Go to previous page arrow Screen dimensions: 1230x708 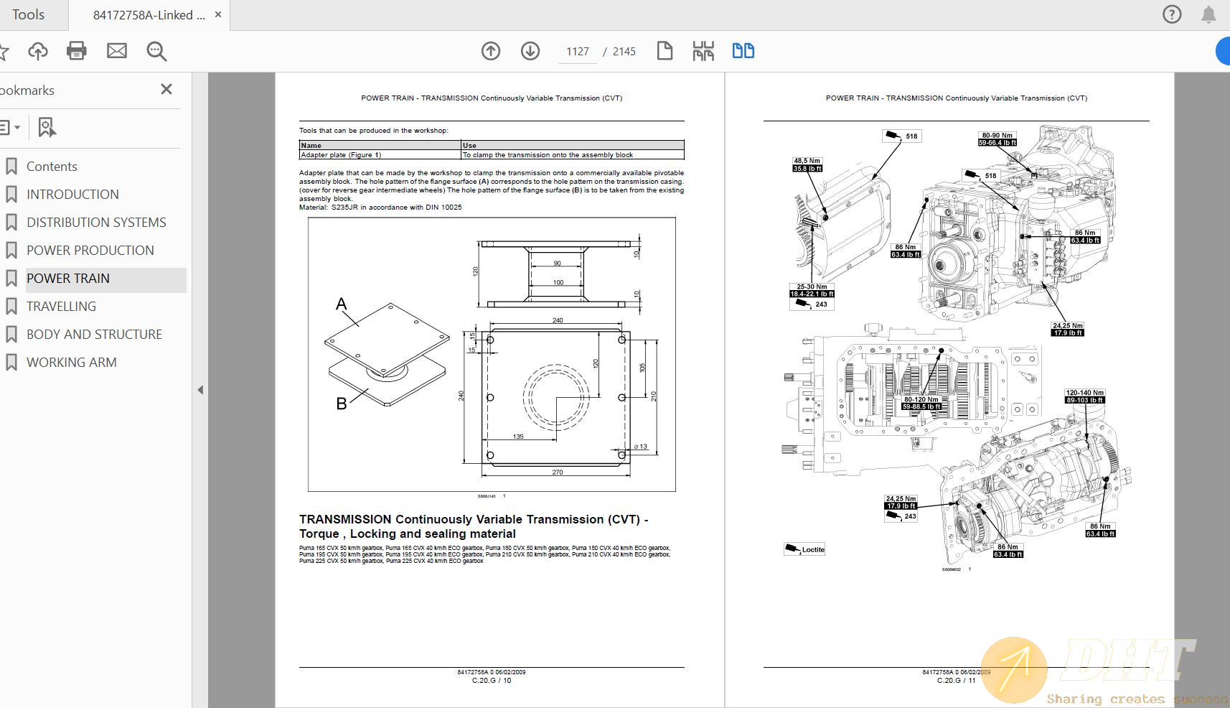click(x=491, y=51)
